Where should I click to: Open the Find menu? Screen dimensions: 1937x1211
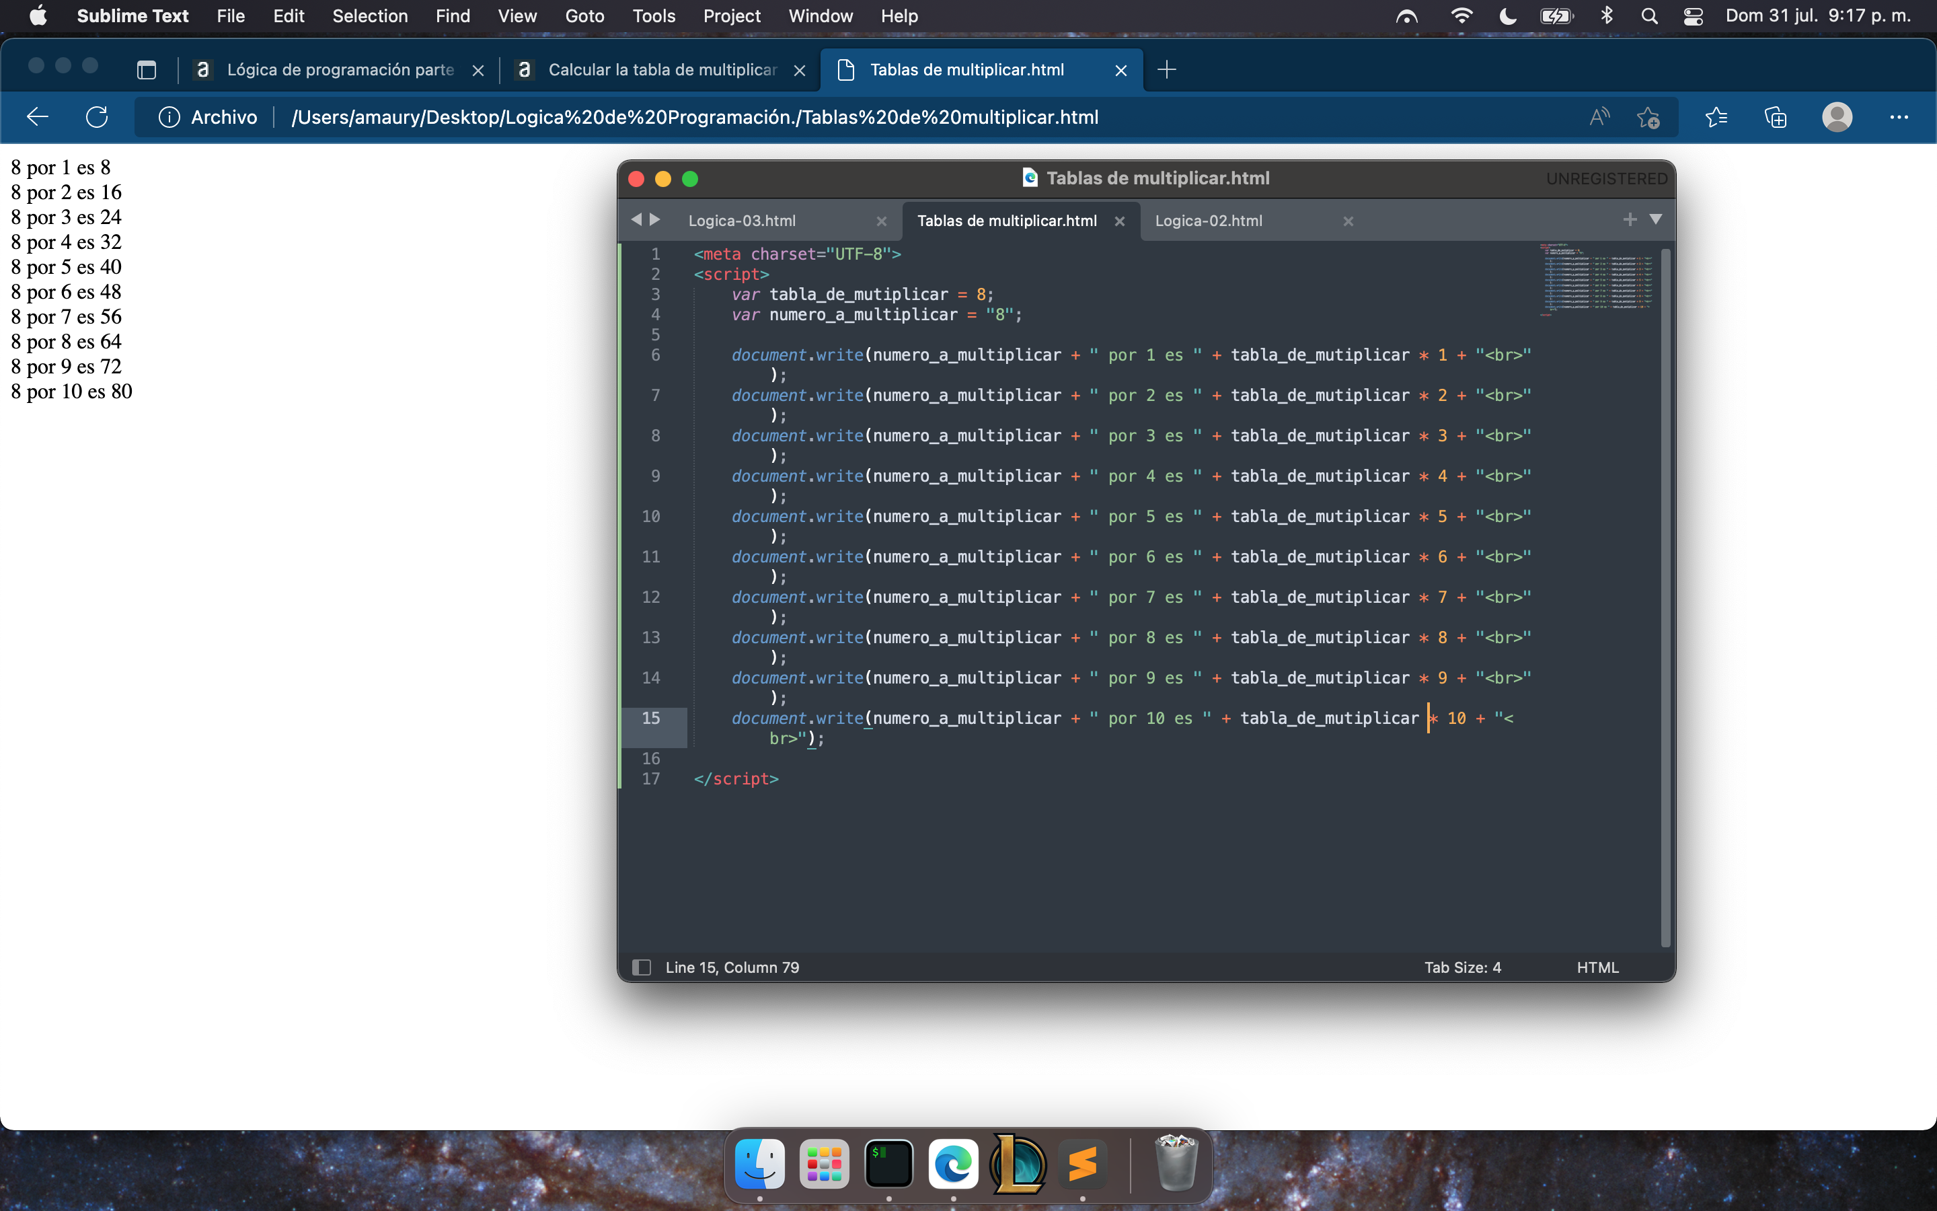pyautogui.click(x=452, y=16)
